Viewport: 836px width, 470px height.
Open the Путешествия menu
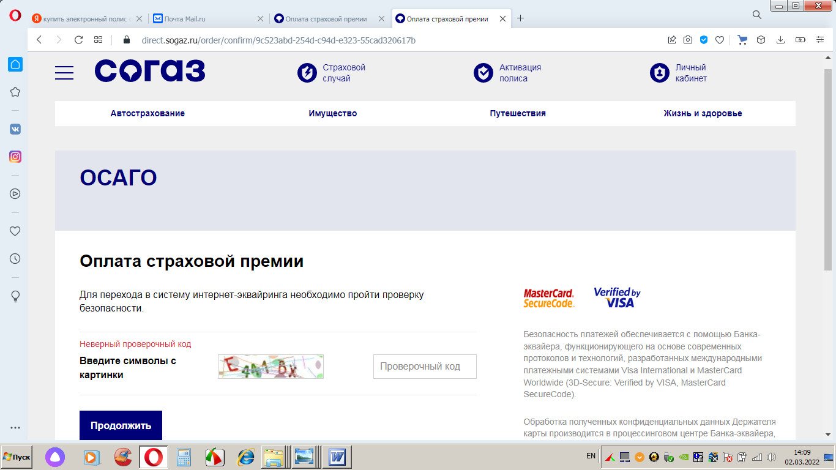518,113
